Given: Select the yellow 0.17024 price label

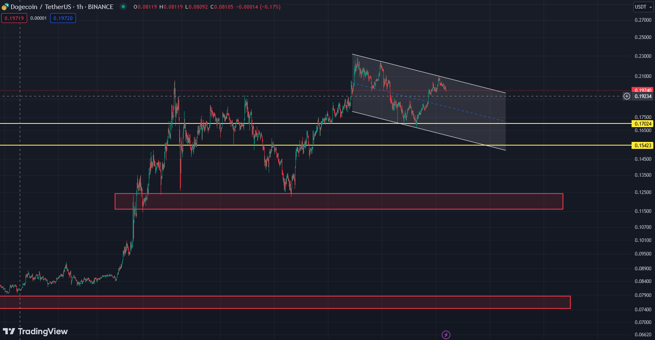Looking at the screenshot, I should pos(643,123).
